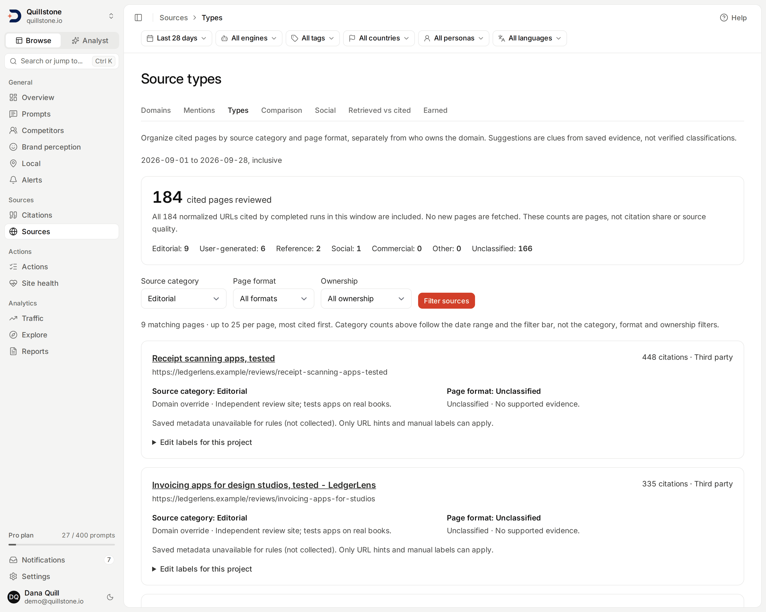
Task: Switch to the Mentions tab
Action: point(199,110)
